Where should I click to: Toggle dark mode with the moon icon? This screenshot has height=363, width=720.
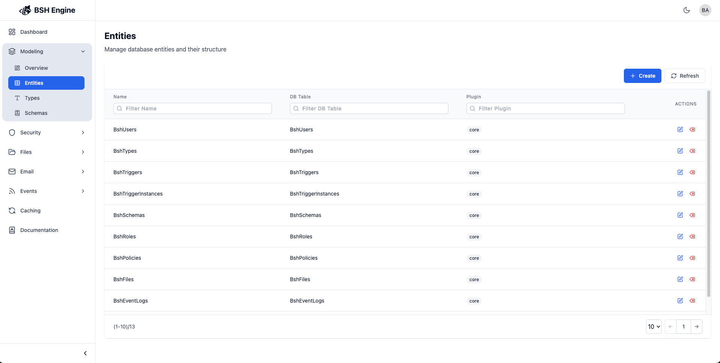point(687,10)
